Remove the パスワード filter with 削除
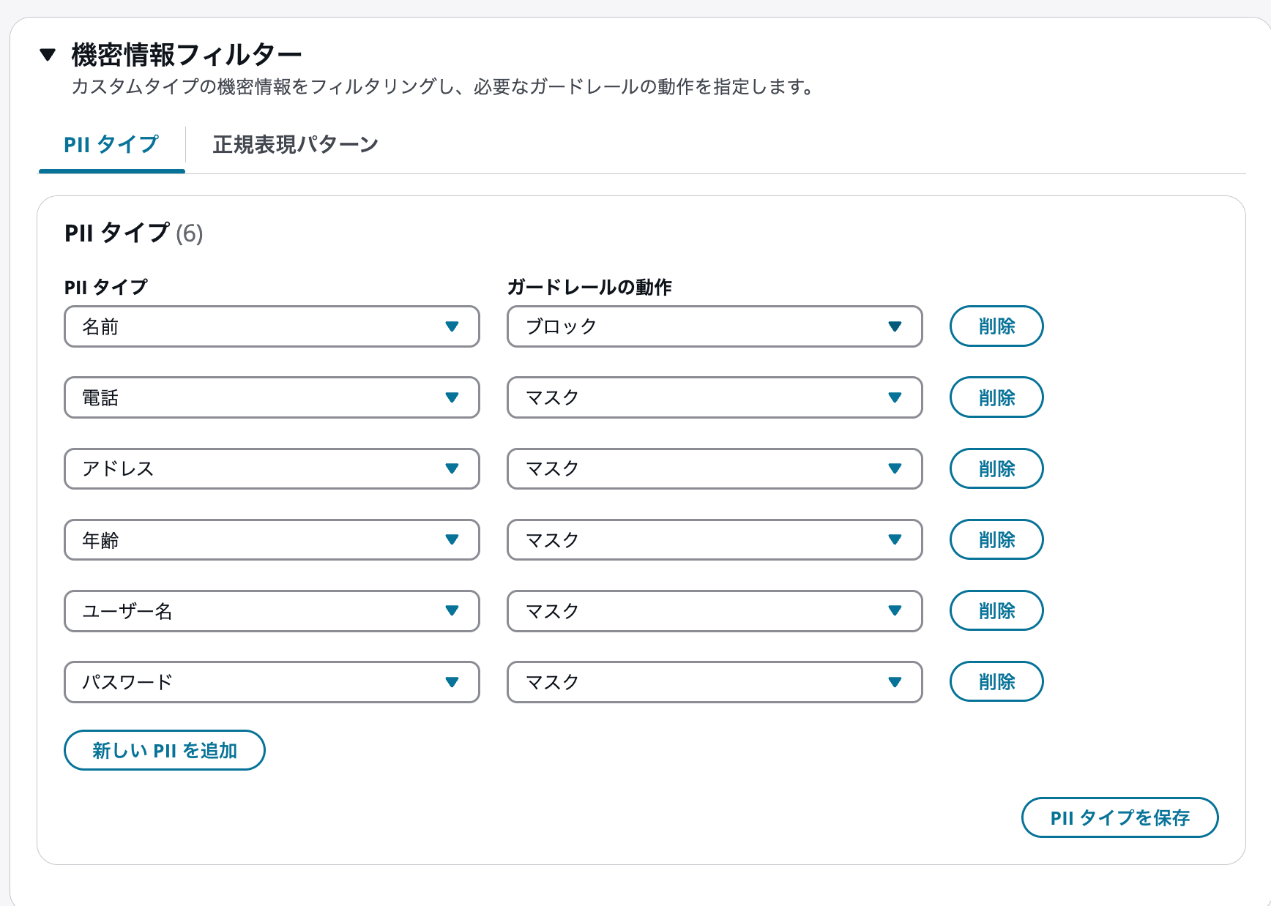The height and width of the screenshot is (906, 1271). pyautogui.click(x=996, y=681)
